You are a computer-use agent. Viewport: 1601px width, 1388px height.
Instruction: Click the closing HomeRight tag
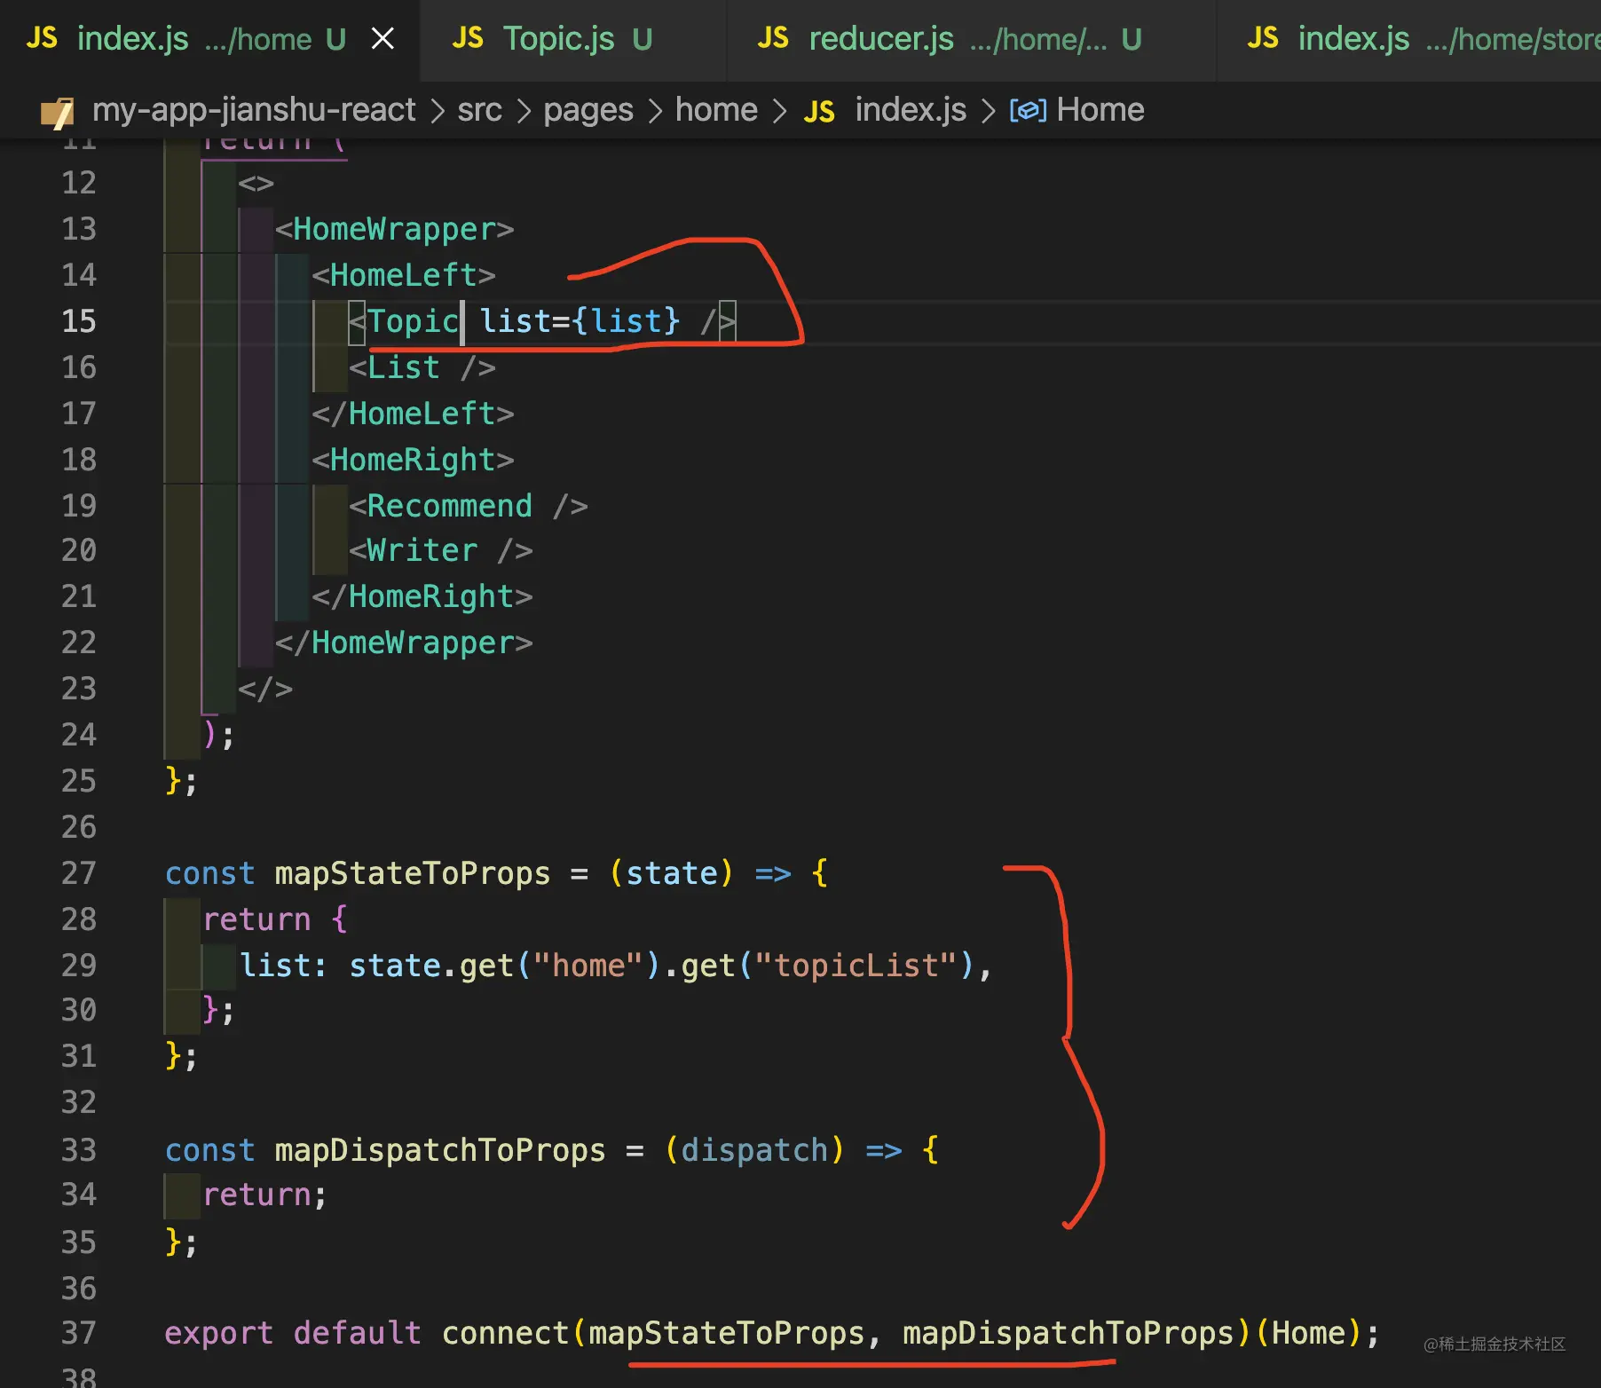pyautogui.click(x=422, y=596)
